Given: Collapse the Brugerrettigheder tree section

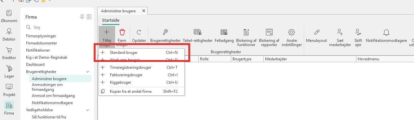Looking at the screenshot, I should pyautogui.click(x=87, y=71).
